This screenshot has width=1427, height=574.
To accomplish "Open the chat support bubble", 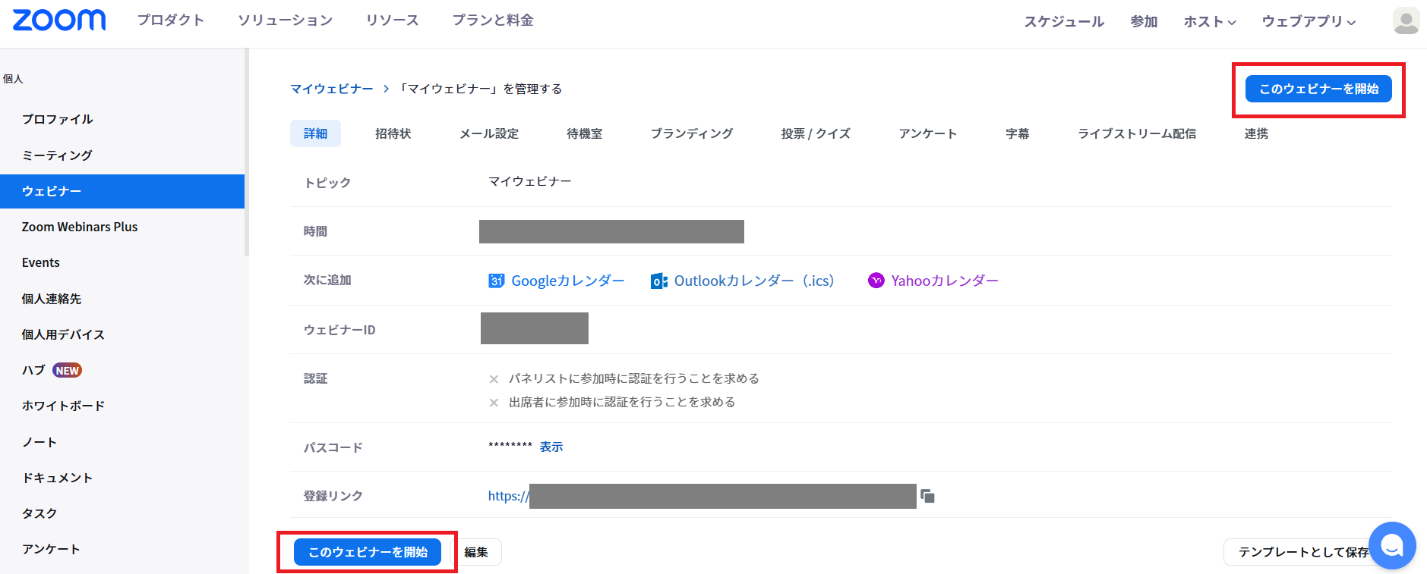I will [1391, 545].
